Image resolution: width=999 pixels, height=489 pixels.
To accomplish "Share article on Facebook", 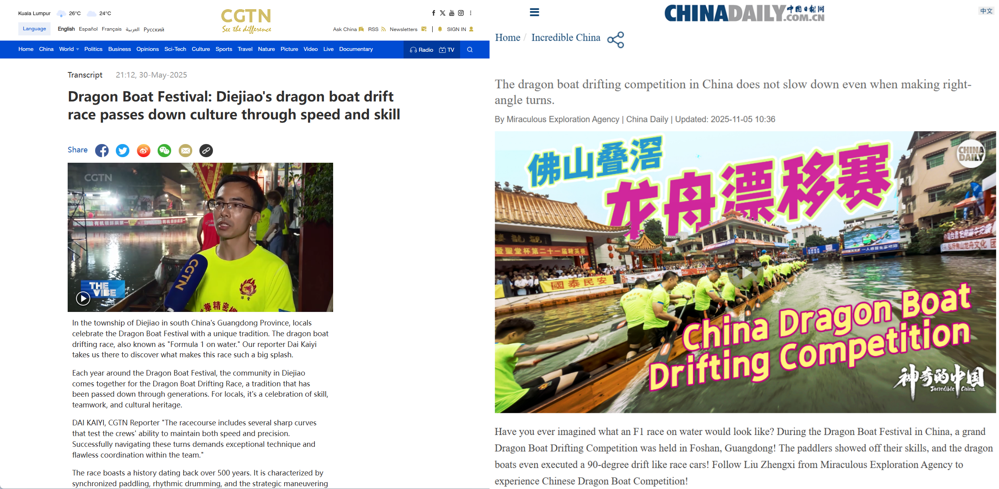I will click(102, 150).
